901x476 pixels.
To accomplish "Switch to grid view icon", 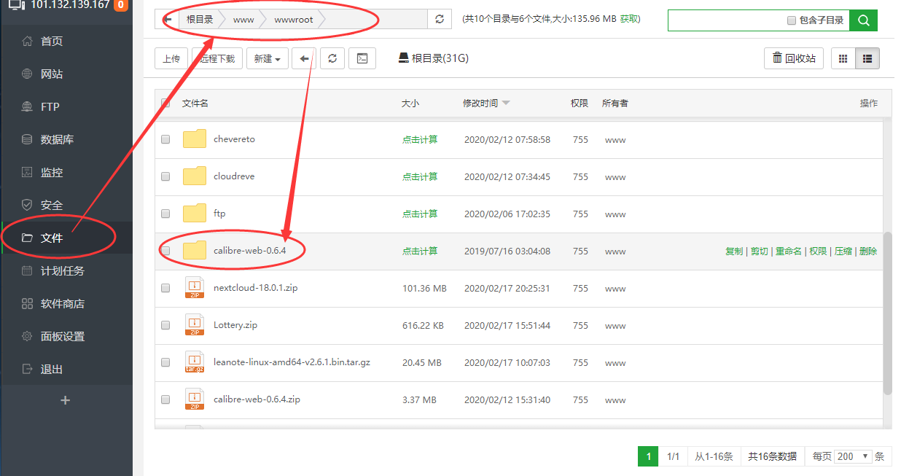I will click(x=843, y=58).
